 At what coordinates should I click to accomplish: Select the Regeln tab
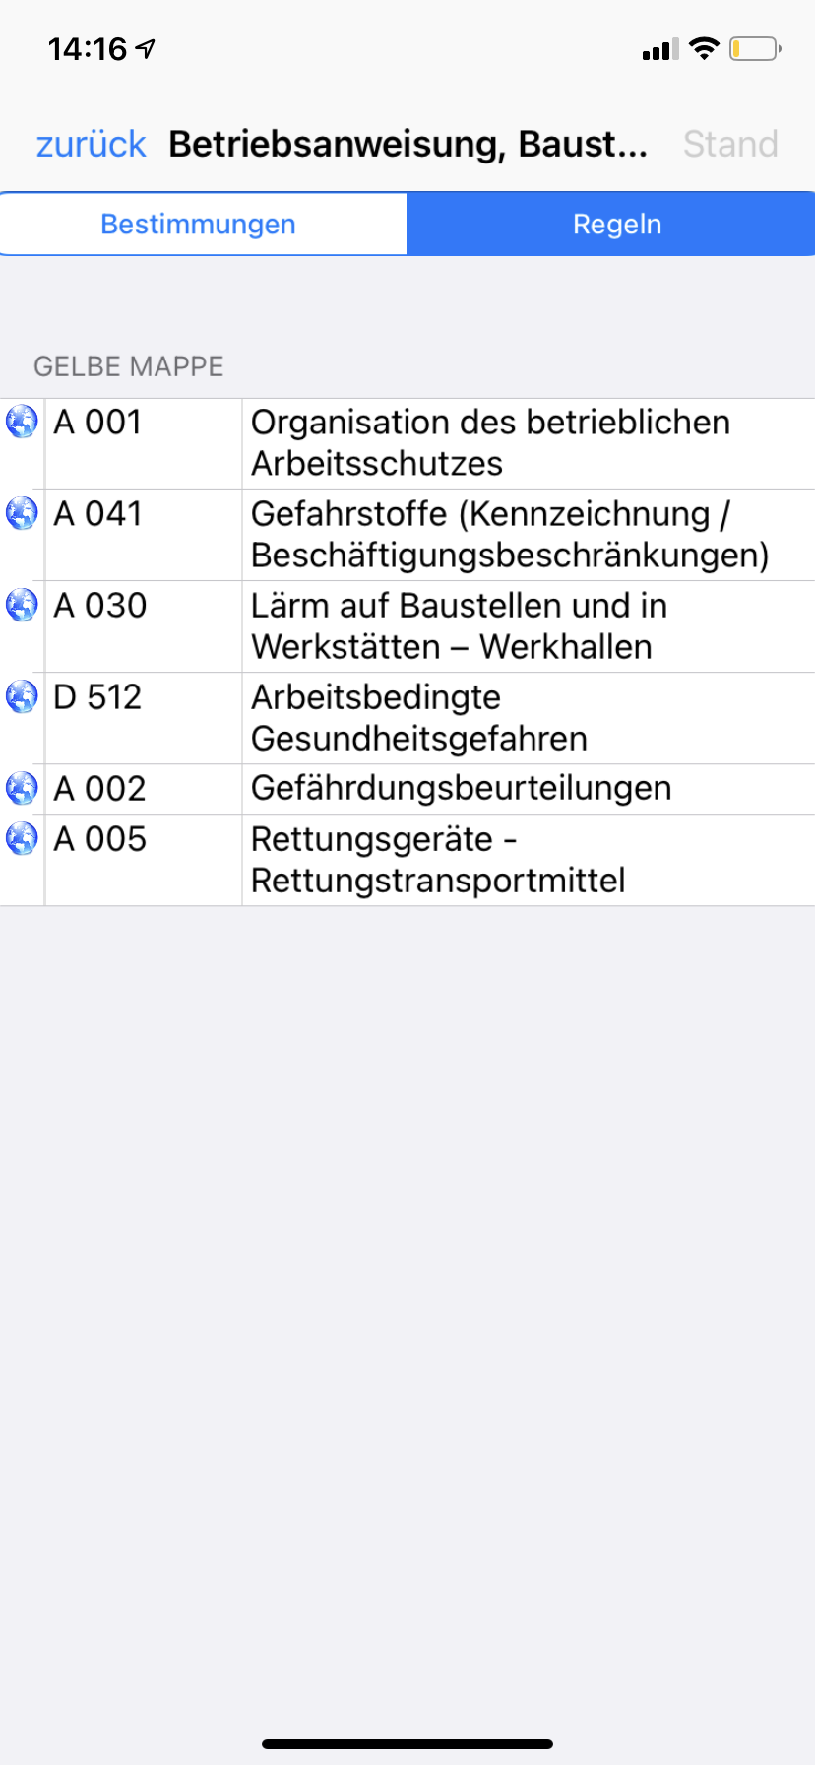click(611, 224)
